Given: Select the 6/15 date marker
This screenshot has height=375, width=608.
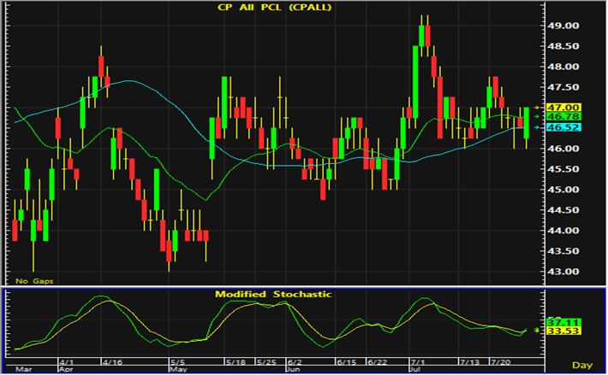Looking at the screenshot, I should 346,362.
